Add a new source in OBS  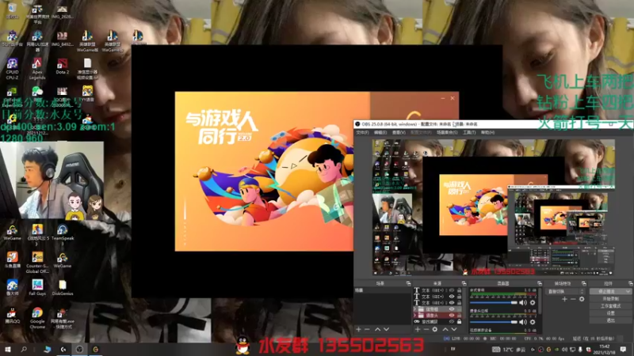(x=418, y=329)
